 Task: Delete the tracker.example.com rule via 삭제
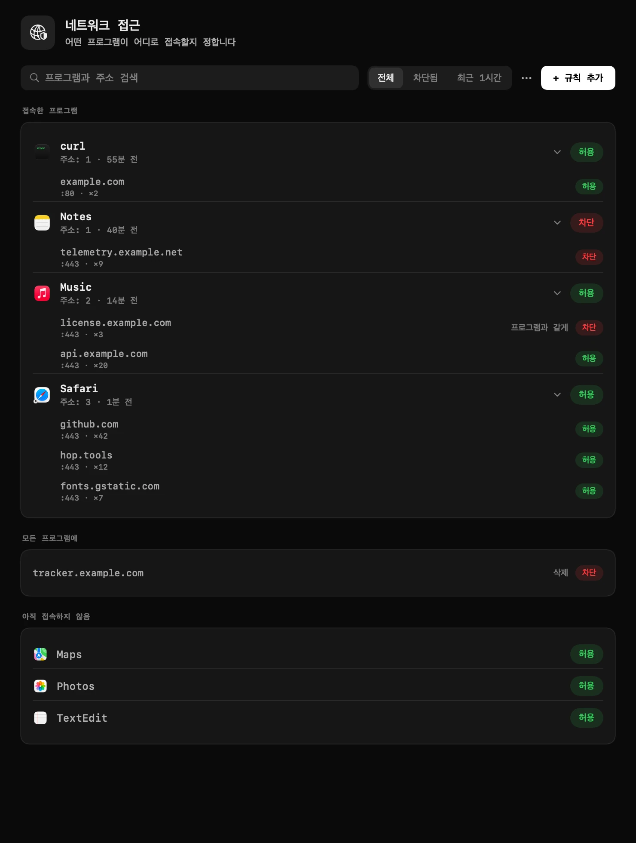(x=560, y=573)
